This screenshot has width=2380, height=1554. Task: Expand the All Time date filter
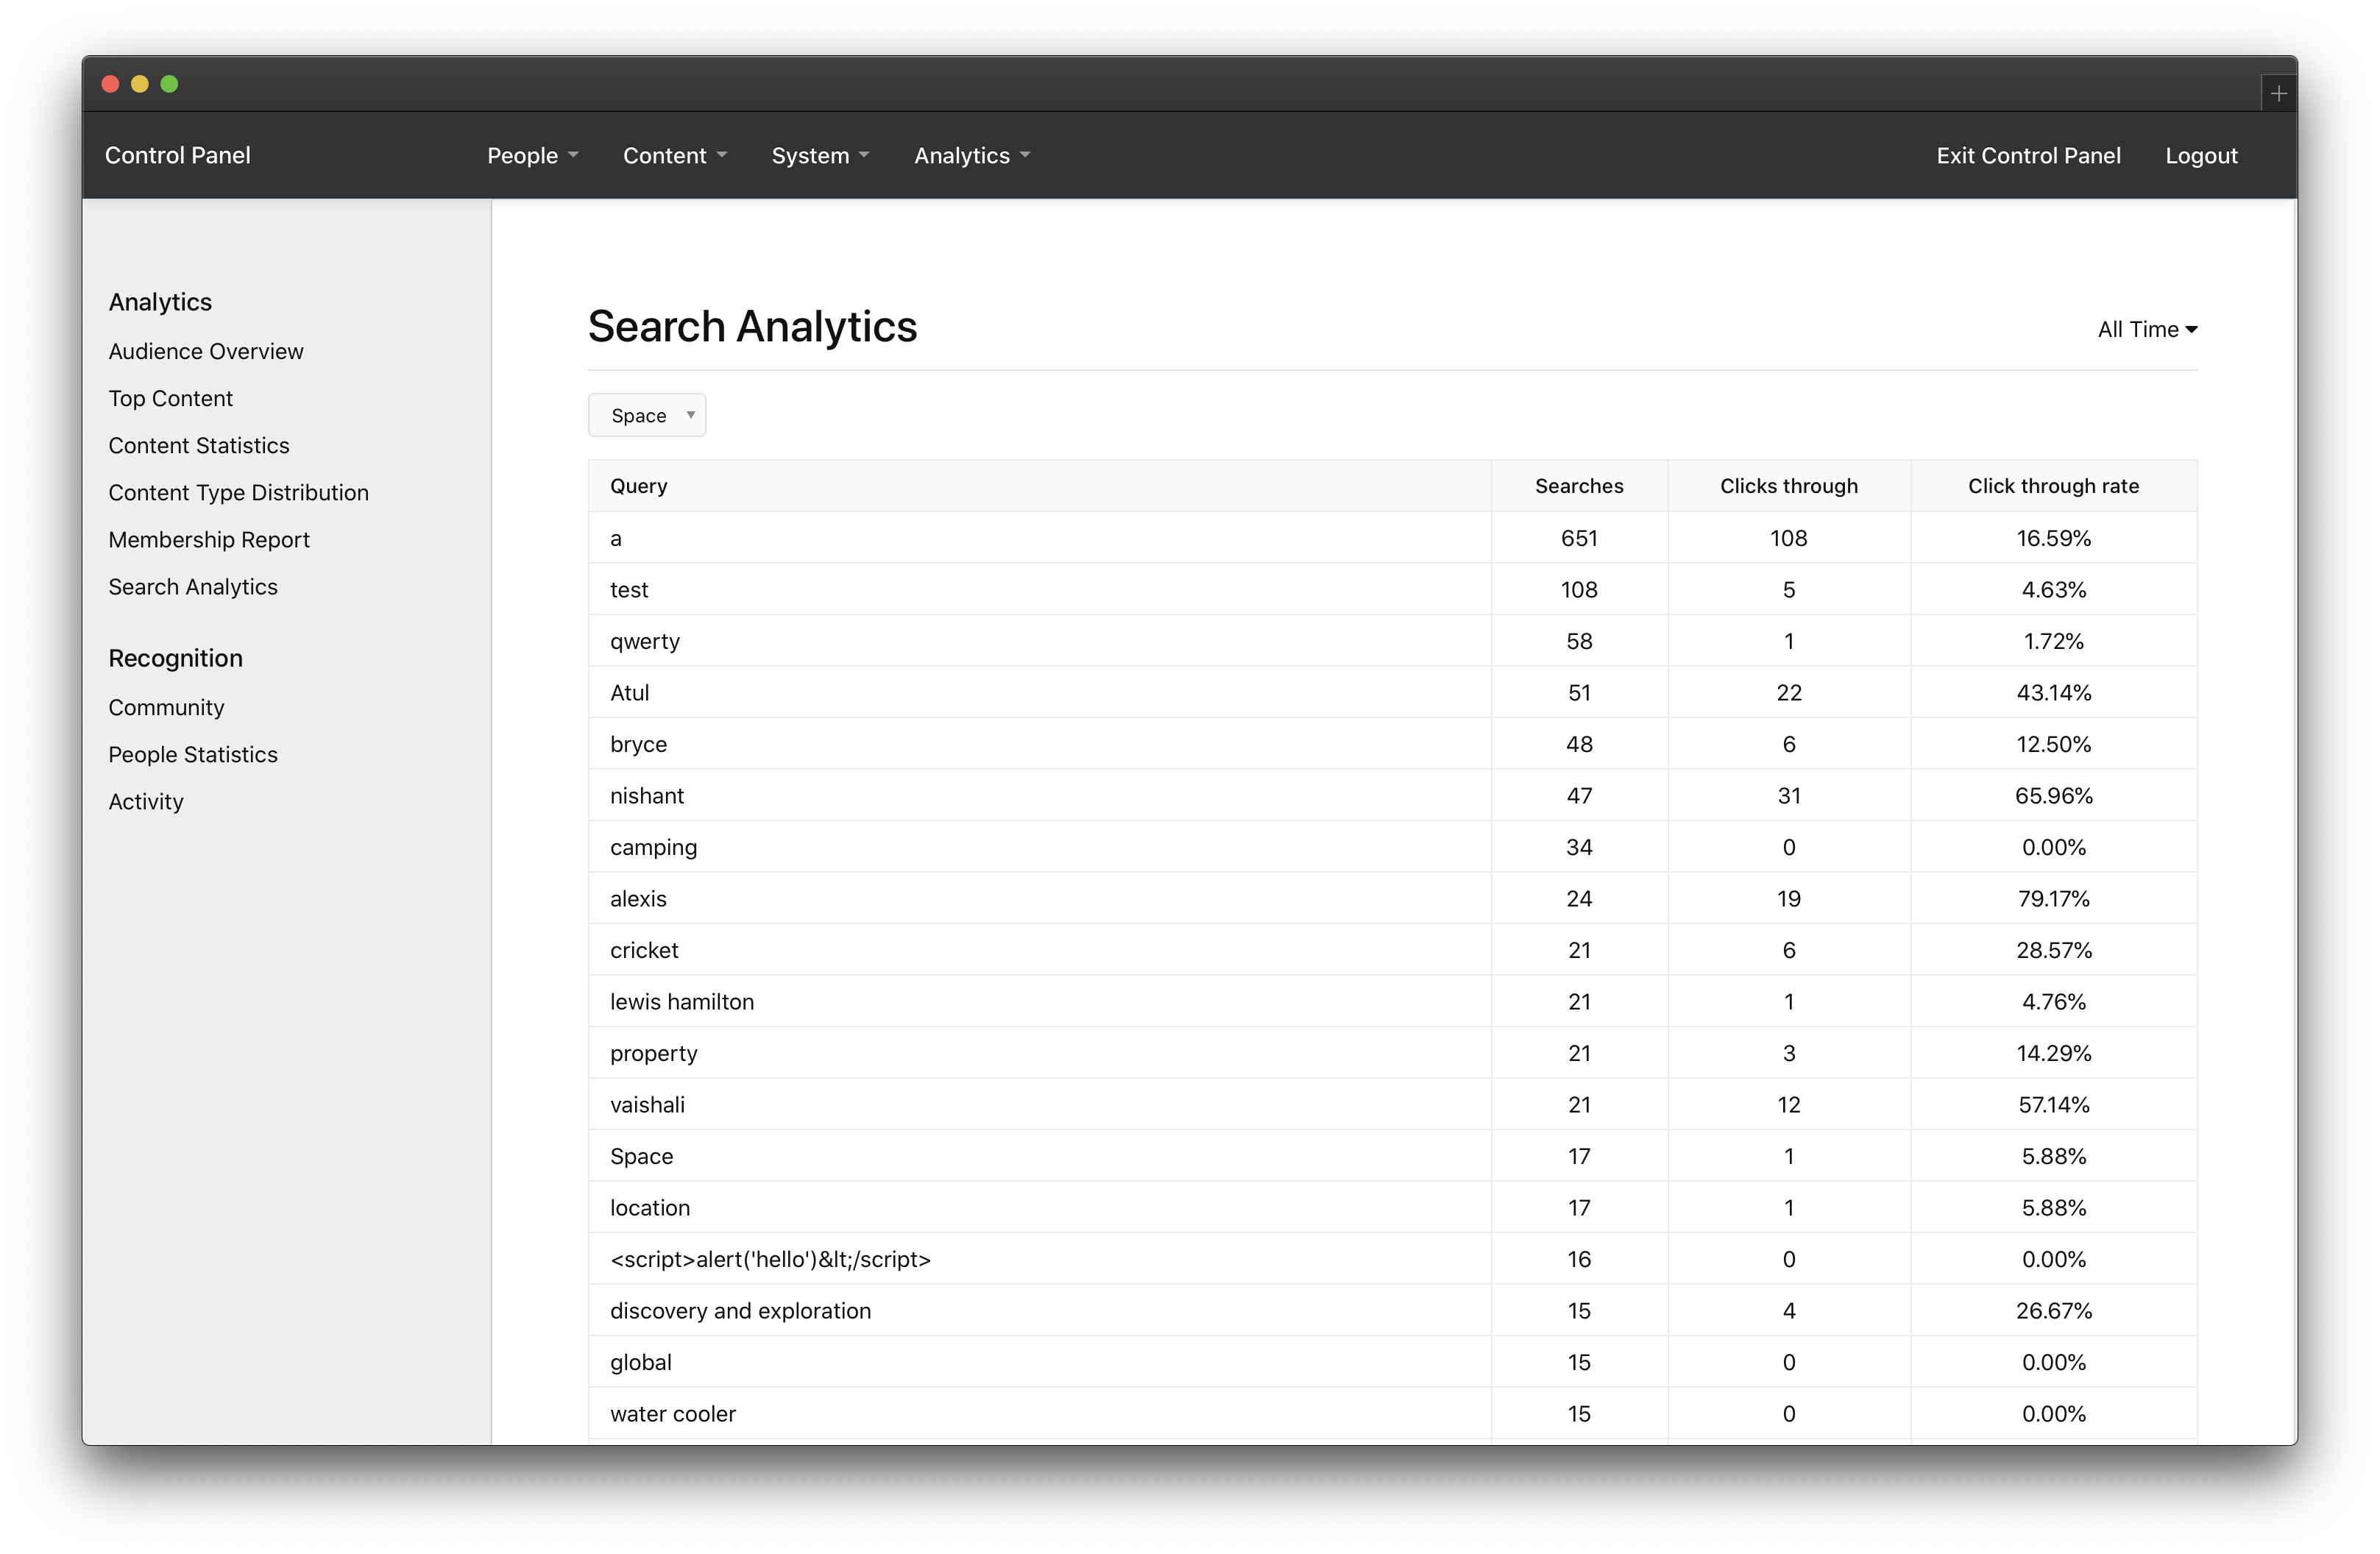point(2147,329)
